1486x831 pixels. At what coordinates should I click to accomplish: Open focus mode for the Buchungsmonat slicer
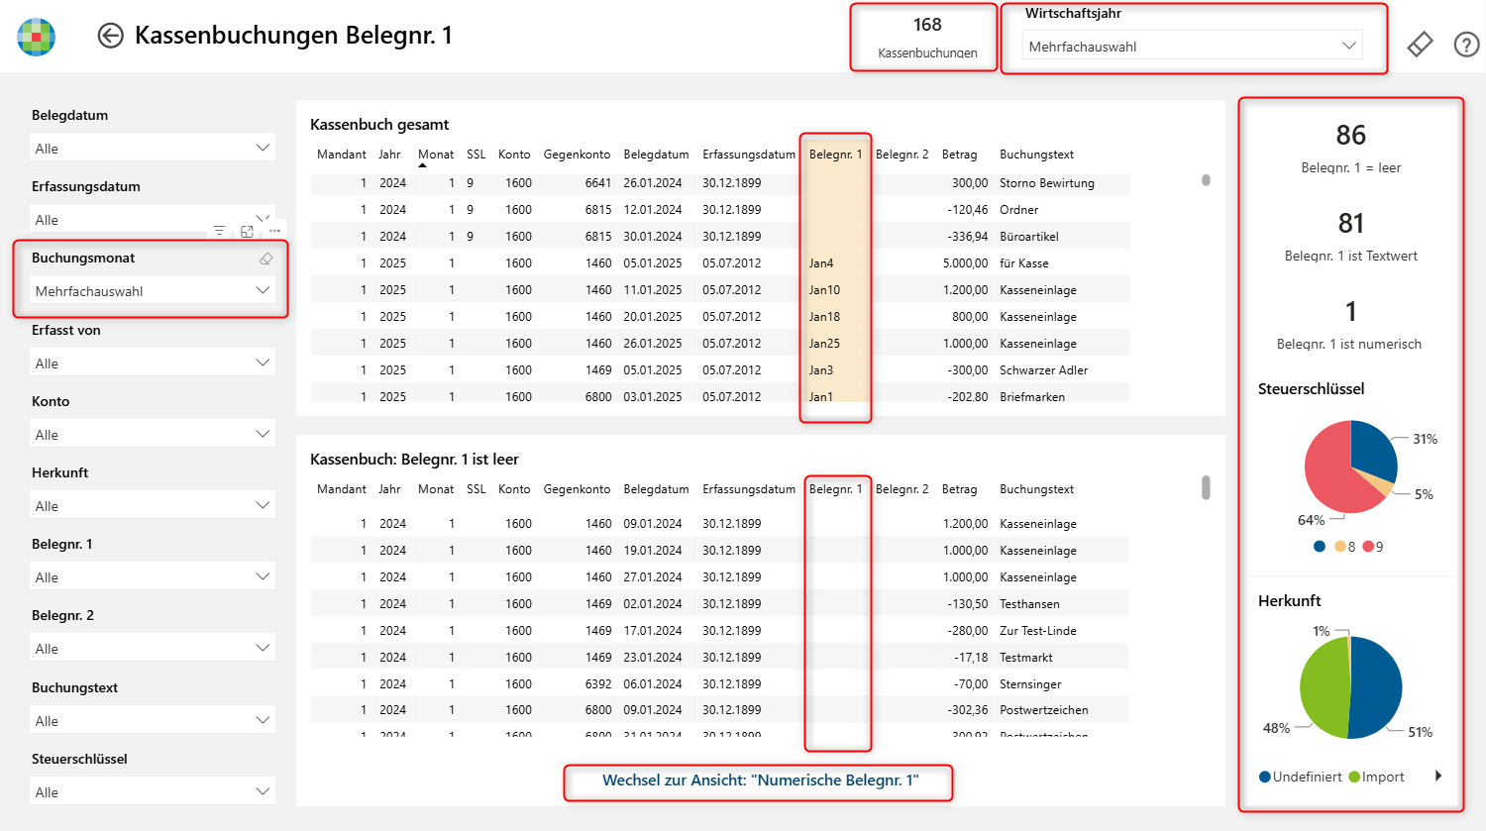coord(248,231)
